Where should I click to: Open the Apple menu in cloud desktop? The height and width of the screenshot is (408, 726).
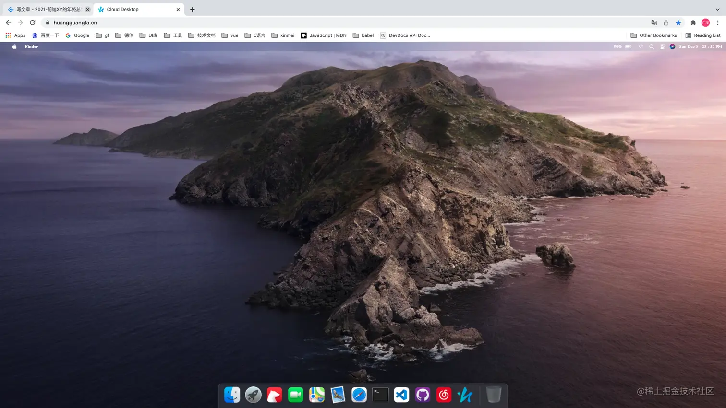pos(14,47)
